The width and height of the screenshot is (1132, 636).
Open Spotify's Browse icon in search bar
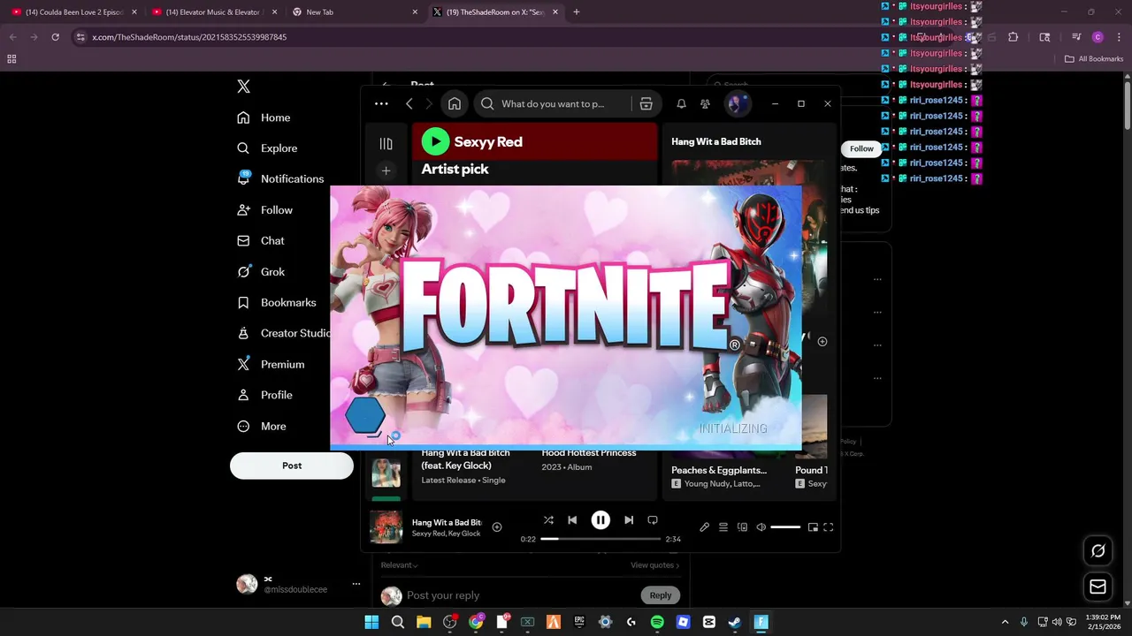pyautogui.click(x=646, y=103)
